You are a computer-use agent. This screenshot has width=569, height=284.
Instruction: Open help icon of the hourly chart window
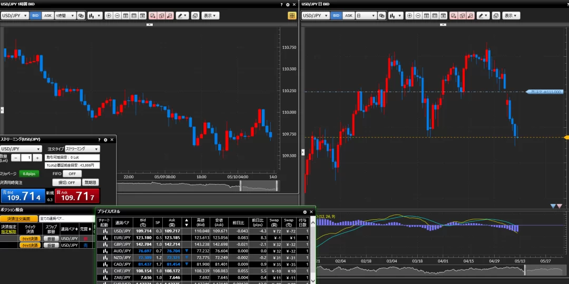tap(282, 4)
